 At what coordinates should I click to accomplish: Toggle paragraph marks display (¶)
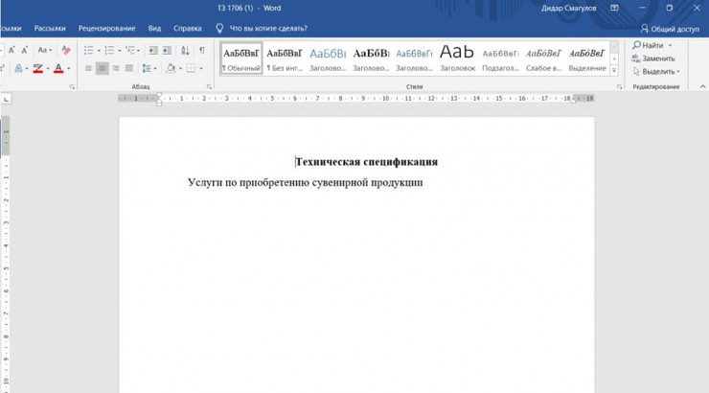202,50
